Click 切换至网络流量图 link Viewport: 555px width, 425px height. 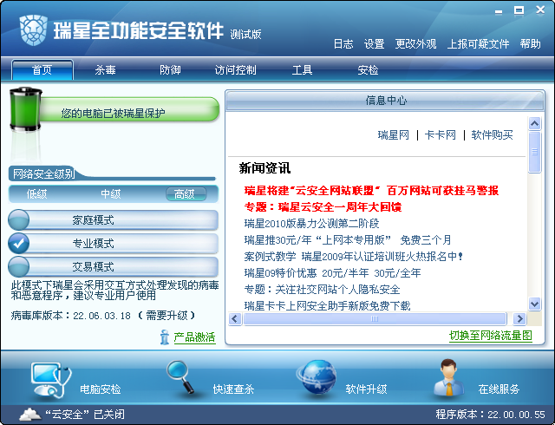pos(491,336)
